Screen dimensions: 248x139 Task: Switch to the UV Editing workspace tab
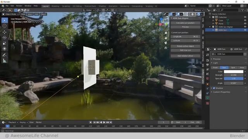(77, 6)
